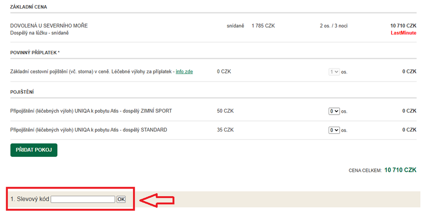The width and height of the screenshot is (433, 214).
Task: Click the POVINNÝ PŘÍPLATEK section heading
Action: tap(35, 52)
